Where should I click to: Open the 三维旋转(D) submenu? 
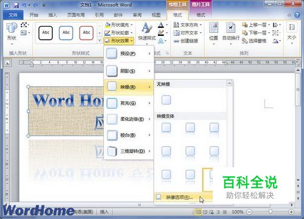(129, 151)
